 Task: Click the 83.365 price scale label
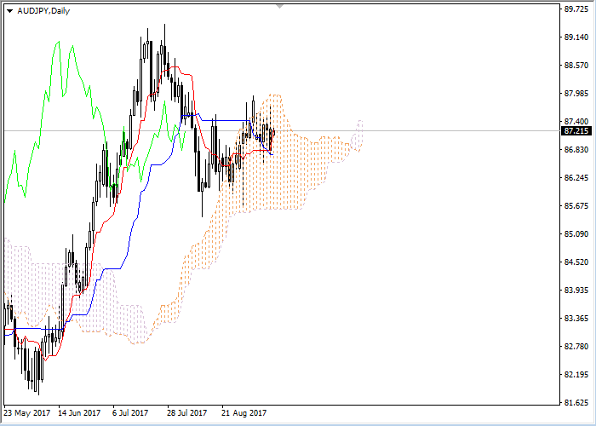576,318
